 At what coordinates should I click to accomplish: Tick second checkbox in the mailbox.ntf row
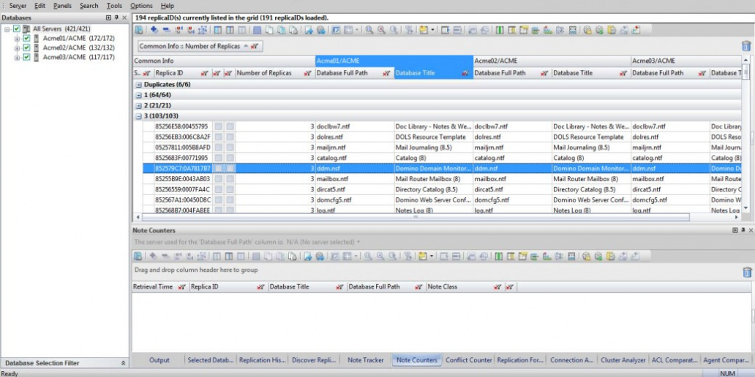(230, 179)
